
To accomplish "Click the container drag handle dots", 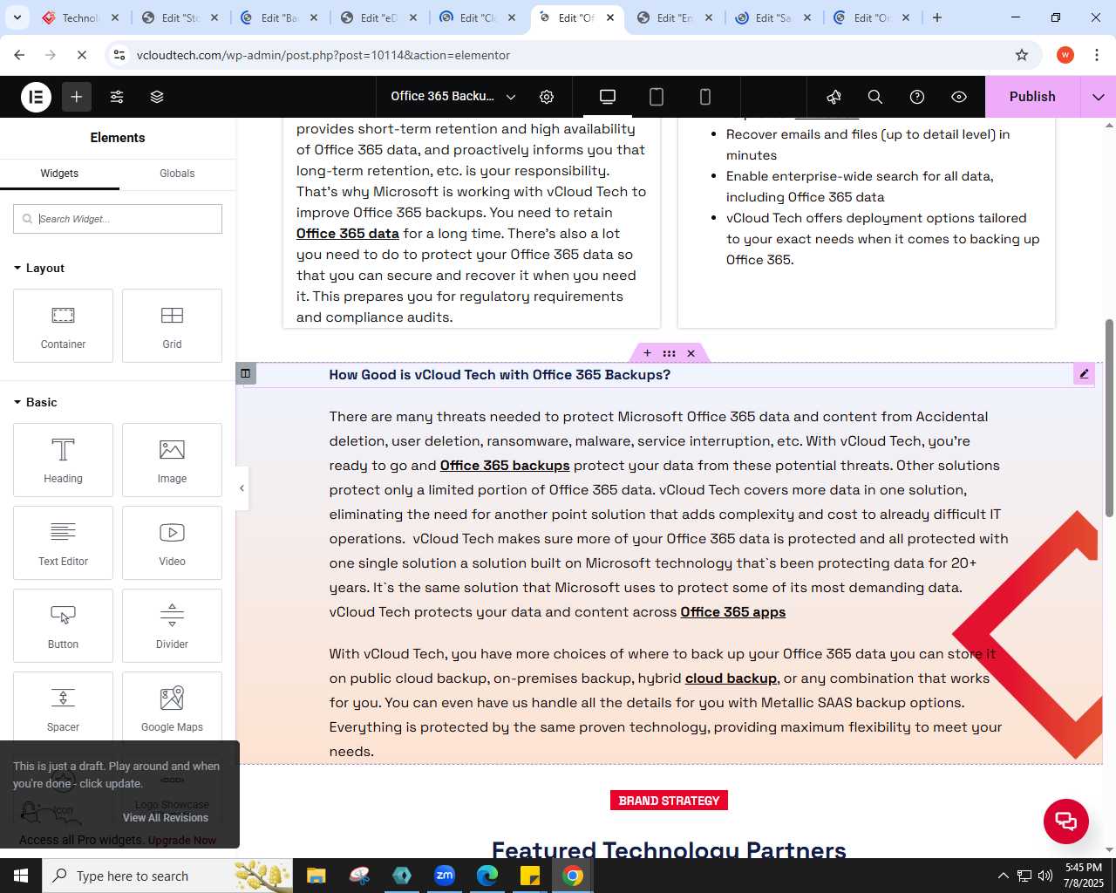I will (669, 353).
